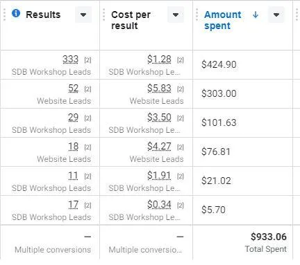Sort by Amount spent header
The width and height of the screenshot is (300, 265).
223,20
